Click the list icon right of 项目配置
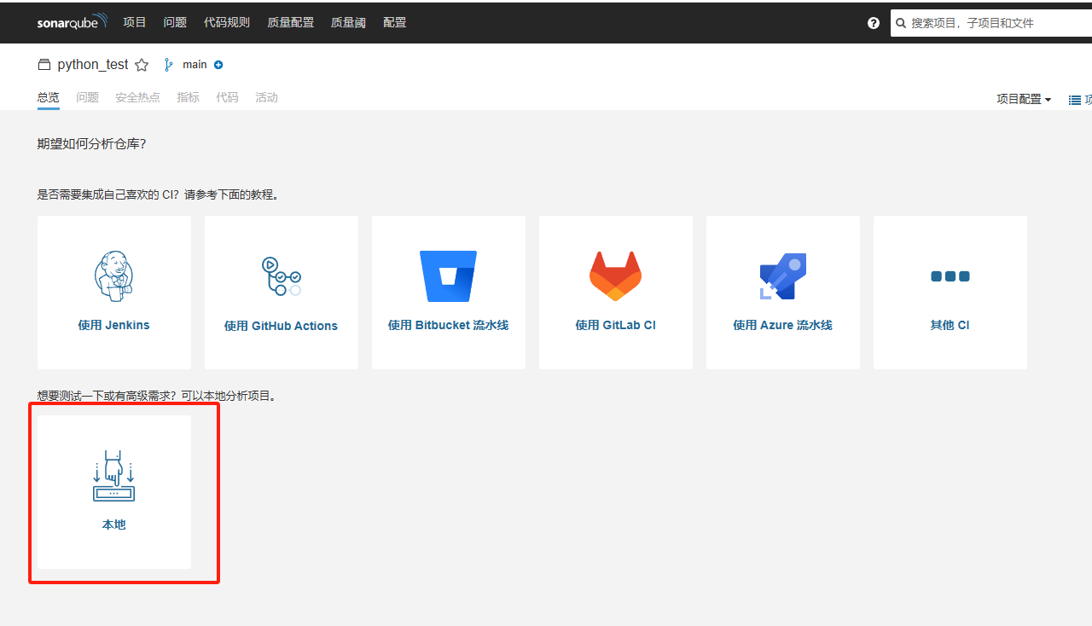The height and width of the screenshot is (626, 1092). point(1075,100)
